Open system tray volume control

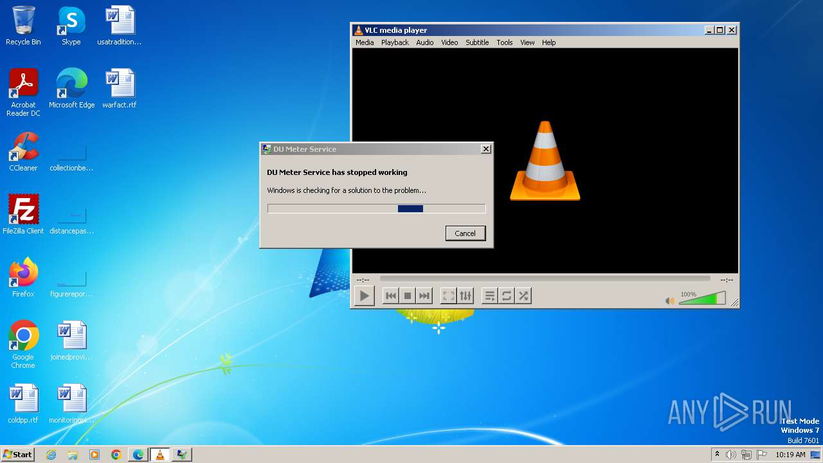[731, 455]
